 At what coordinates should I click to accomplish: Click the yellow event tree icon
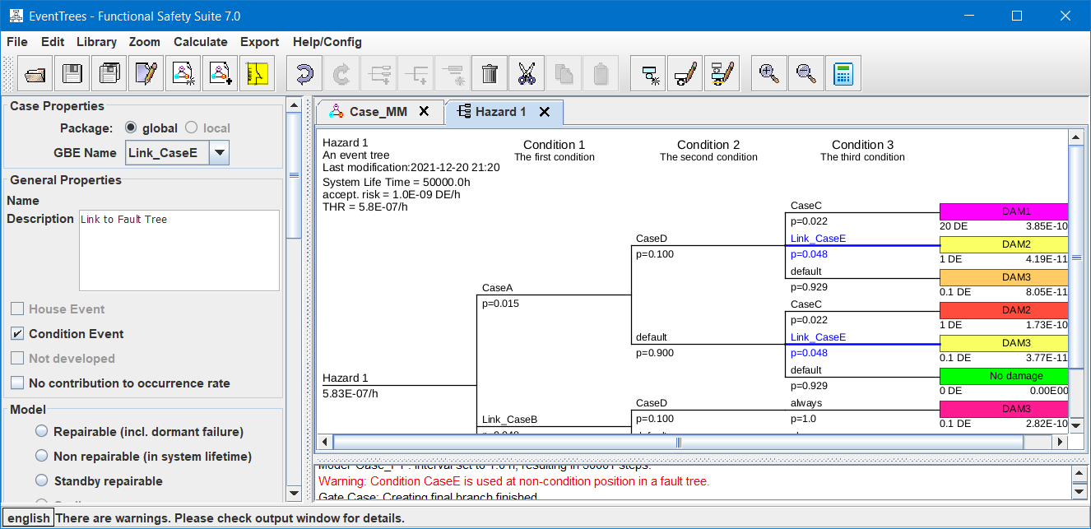pos(257,74)
